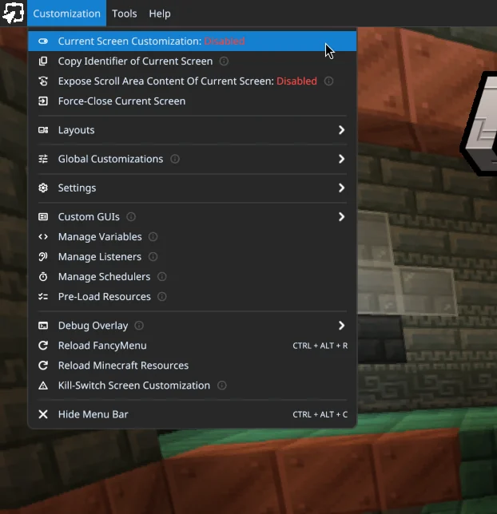Click the code brackets icon beside Manage Variables
The width and height of the screenshot is (497, 514).
[43, 237]
